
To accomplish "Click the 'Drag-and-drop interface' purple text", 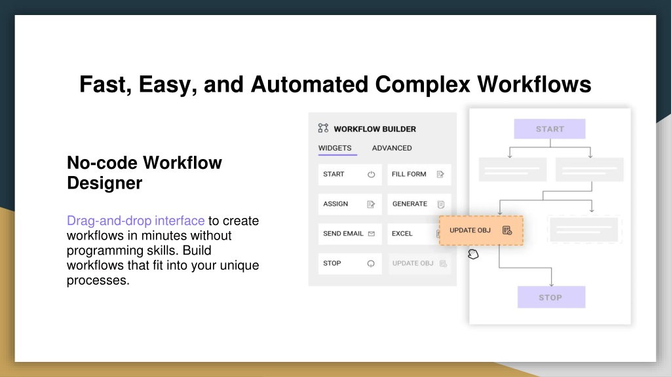I will (x=136, y=221).
